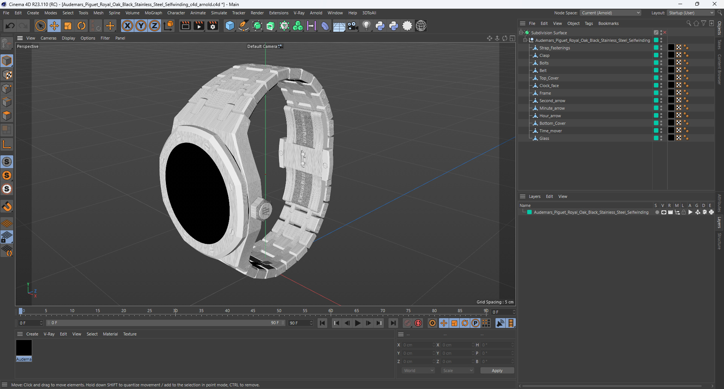Open the MoGraph menu

(153, 13)
